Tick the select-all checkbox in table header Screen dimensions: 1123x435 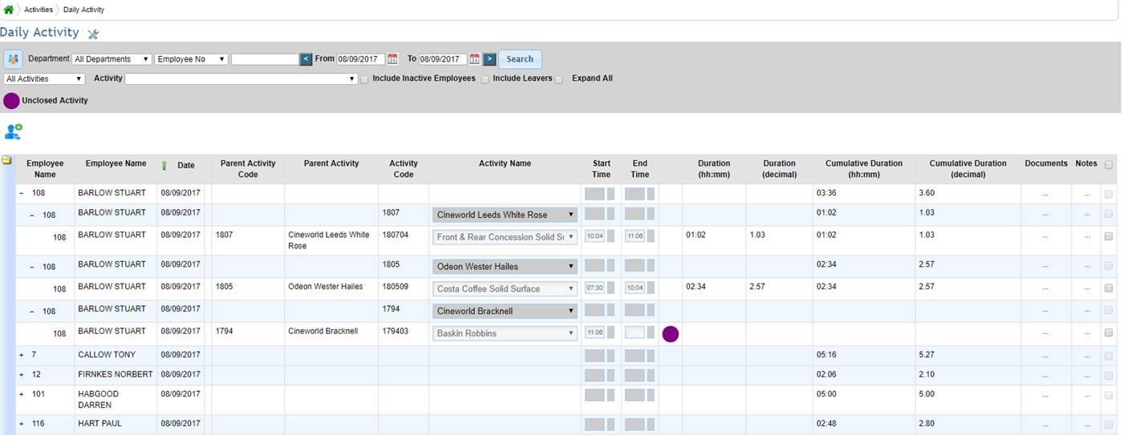pyautogui.click(x=1109, y=164)
